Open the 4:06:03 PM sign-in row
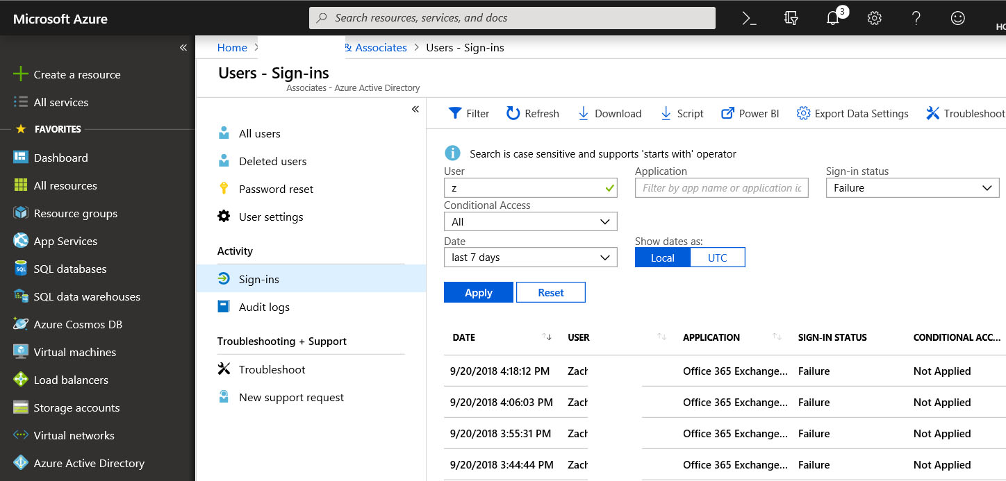The width and height of the screenshot is (1006, 481). click(725, 403)
